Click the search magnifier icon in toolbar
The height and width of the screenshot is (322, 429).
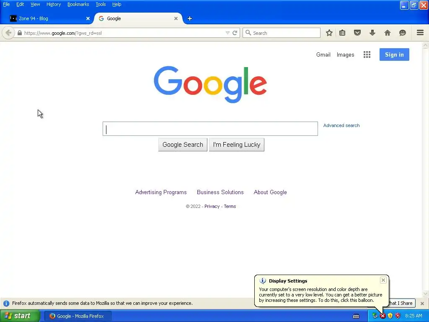click(248, 33)
